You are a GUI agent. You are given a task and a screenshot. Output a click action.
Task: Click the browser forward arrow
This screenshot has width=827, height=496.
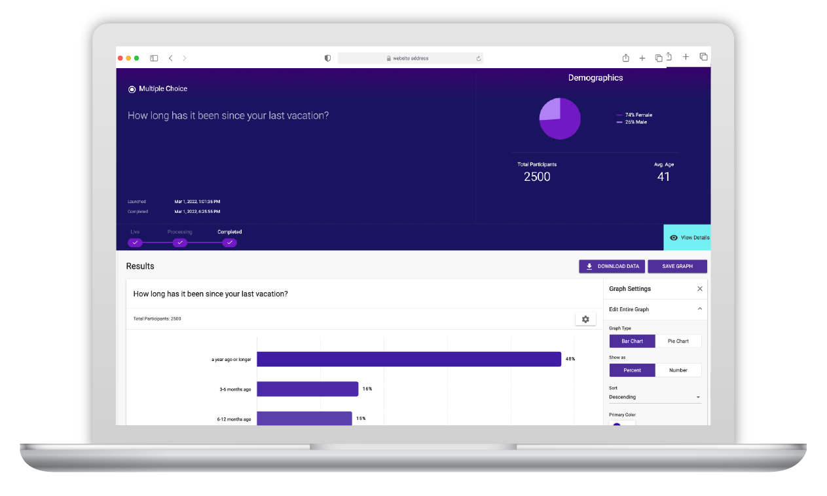(x=185, y=58)
